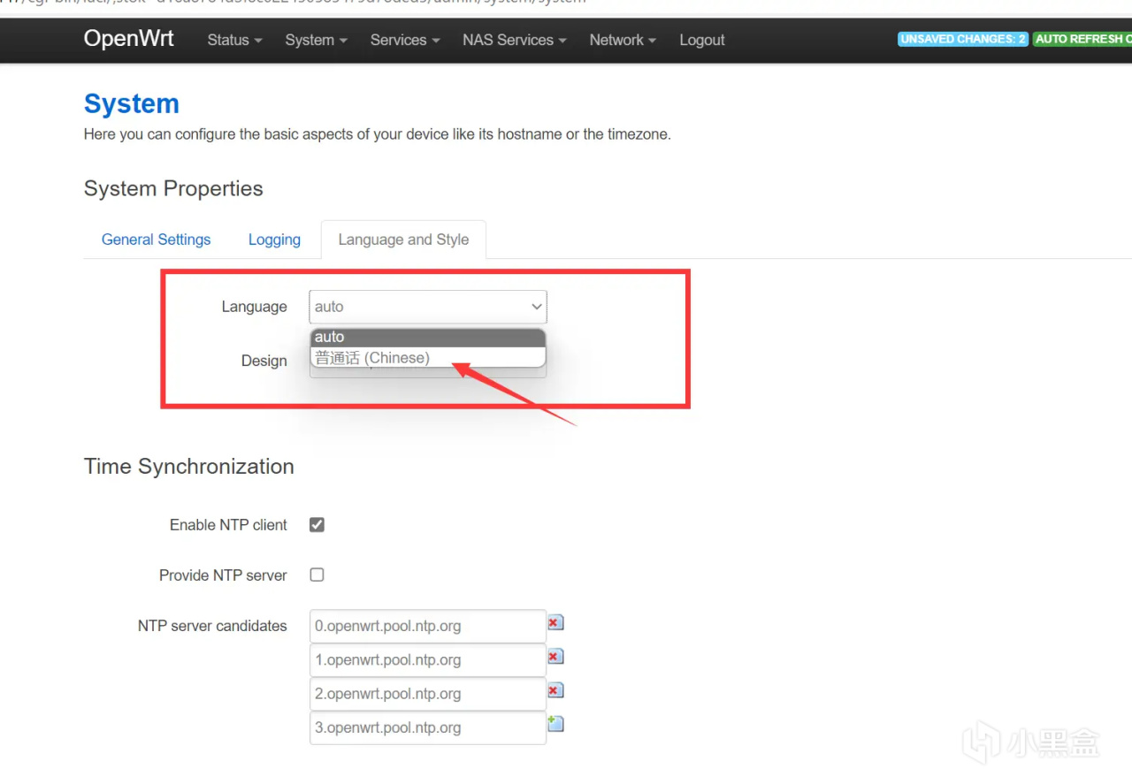Image resolution: width=1132 pixels, height=784 pixels.
Task: Open the System menu in navbar
Action: point(316,40)
